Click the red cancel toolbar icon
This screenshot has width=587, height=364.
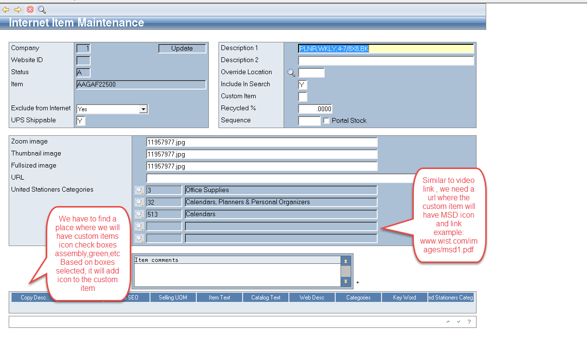tap(30, 9)
